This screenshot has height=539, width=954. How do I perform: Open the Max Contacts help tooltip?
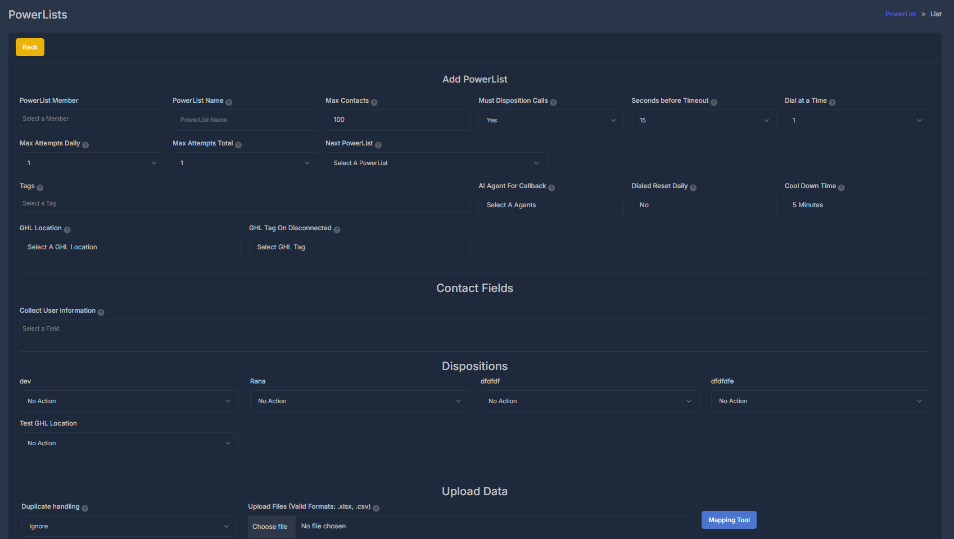(x=374, y=101)
